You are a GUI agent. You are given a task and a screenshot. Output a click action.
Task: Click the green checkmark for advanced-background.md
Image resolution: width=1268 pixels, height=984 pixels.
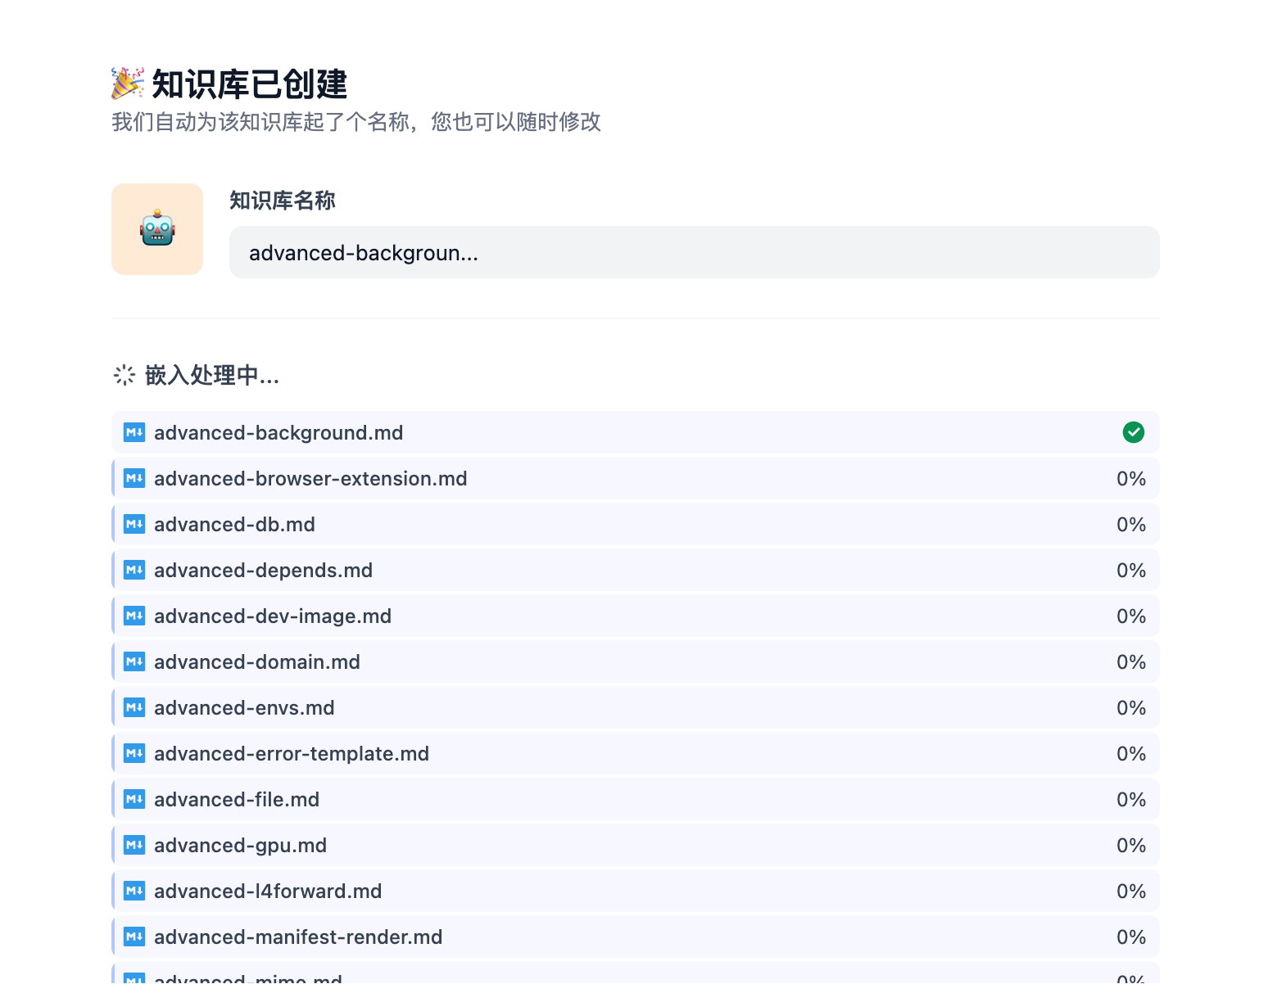click(x=1134, y=432)
